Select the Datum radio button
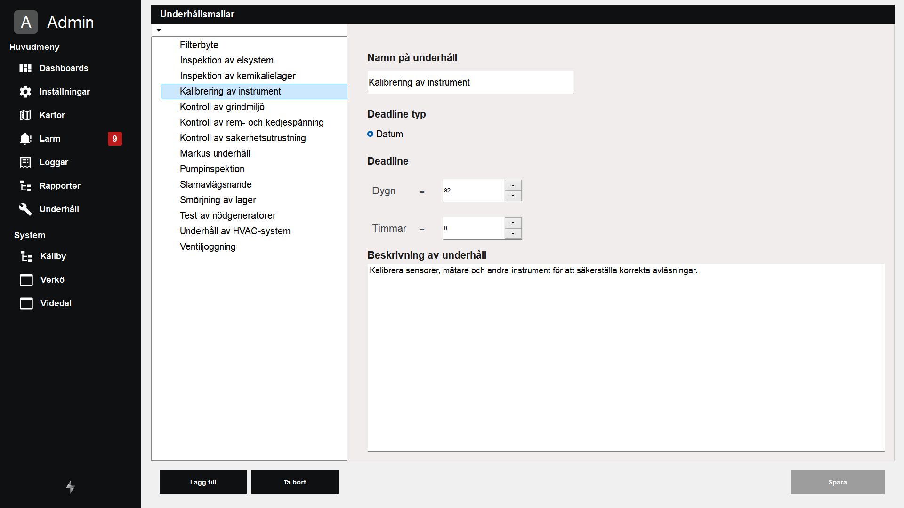 click(x=370, y=134)
